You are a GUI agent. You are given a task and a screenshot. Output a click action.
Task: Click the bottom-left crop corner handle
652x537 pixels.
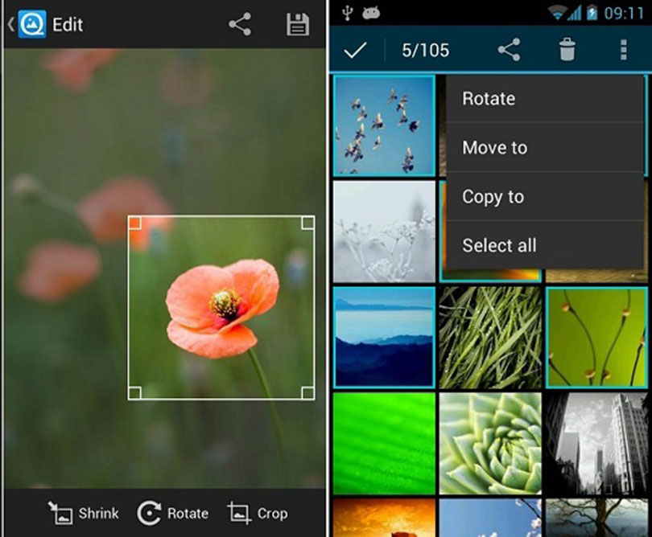tap(134, 393)
